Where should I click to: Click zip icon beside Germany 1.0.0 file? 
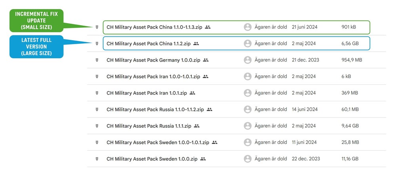[97, 60]
